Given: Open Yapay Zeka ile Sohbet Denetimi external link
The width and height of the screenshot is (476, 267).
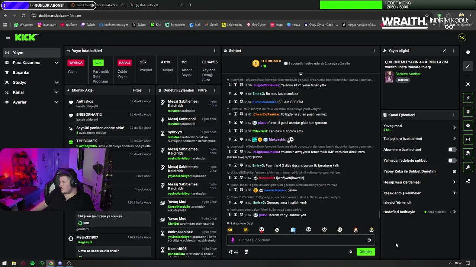Looking at the screenshot, I should [x=454, y=171].
